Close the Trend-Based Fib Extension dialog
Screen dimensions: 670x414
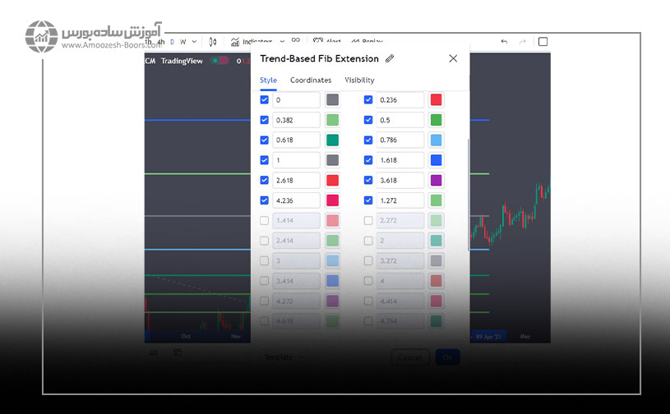point(453,58)
